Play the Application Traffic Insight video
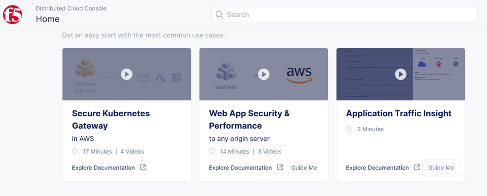The image size is (487, 196). click(401, 74)
